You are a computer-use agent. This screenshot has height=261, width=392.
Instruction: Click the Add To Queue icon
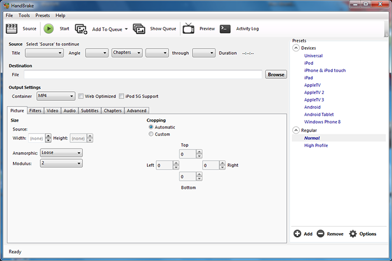[81, 29]
